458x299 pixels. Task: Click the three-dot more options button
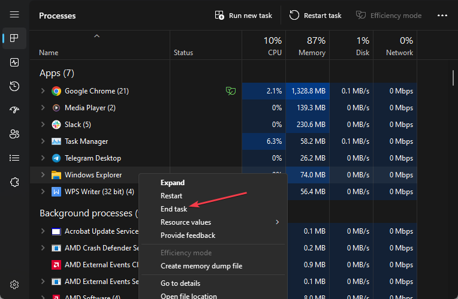(x=443, y=16)
